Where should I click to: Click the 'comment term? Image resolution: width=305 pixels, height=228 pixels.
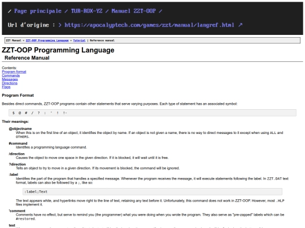click(17, 211)
